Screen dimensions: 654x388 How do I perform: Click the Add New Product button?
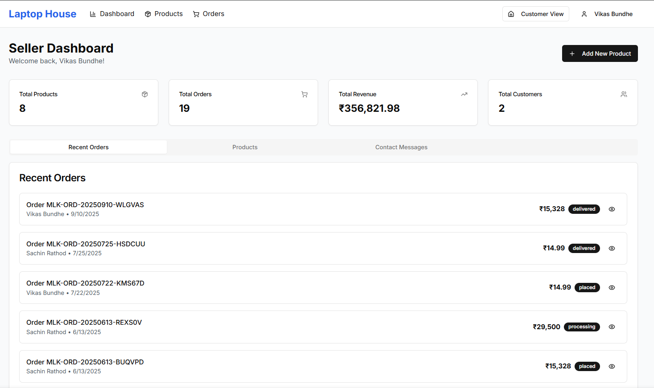[600, 53]
